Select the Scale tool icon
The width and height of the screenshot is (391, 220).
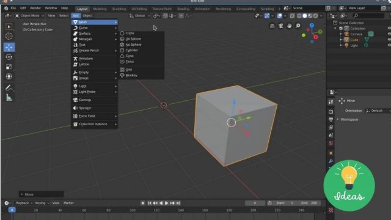tap(9, 67)
